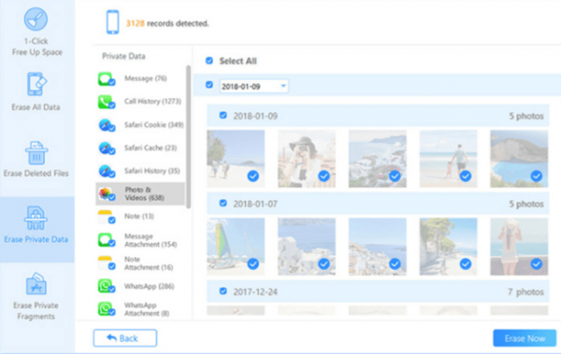Select Call History (1273) category

[140, 102]
